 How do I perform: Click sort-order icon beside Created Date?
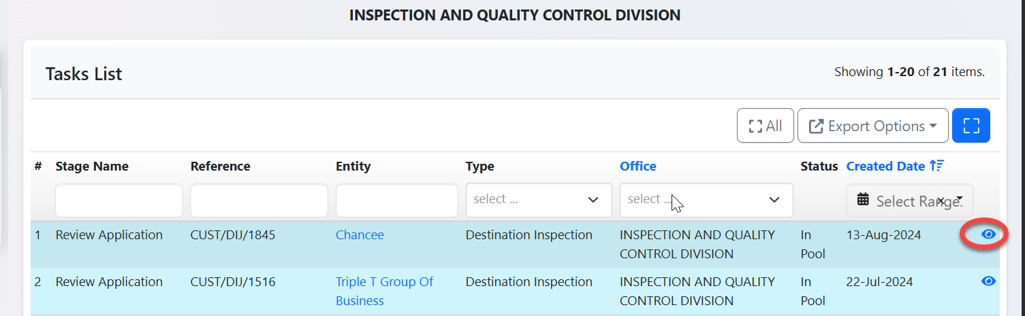(x=937, y=166)
